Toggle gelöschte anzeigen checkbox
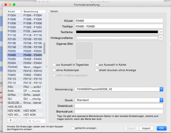Screen dimensions: 171x133 73,128
